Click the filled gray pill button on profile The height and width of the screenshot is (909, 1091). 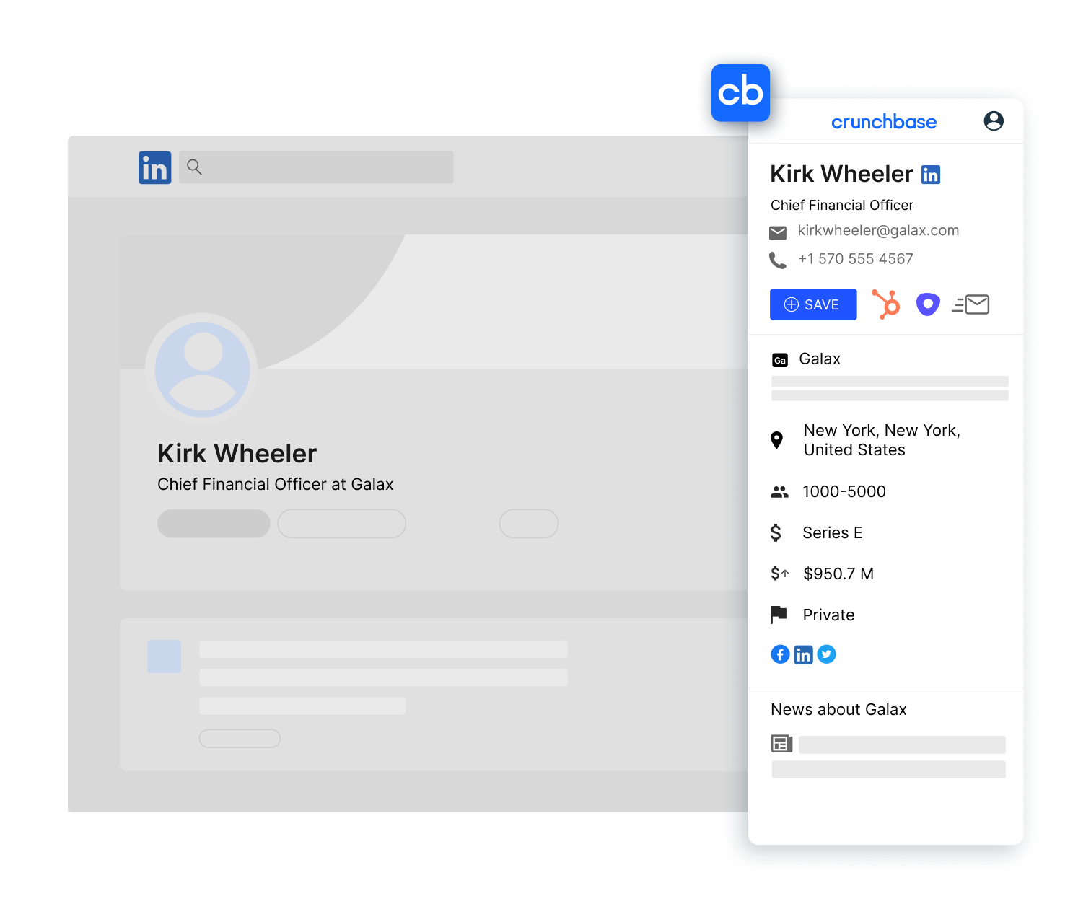[x=214, y=524]
